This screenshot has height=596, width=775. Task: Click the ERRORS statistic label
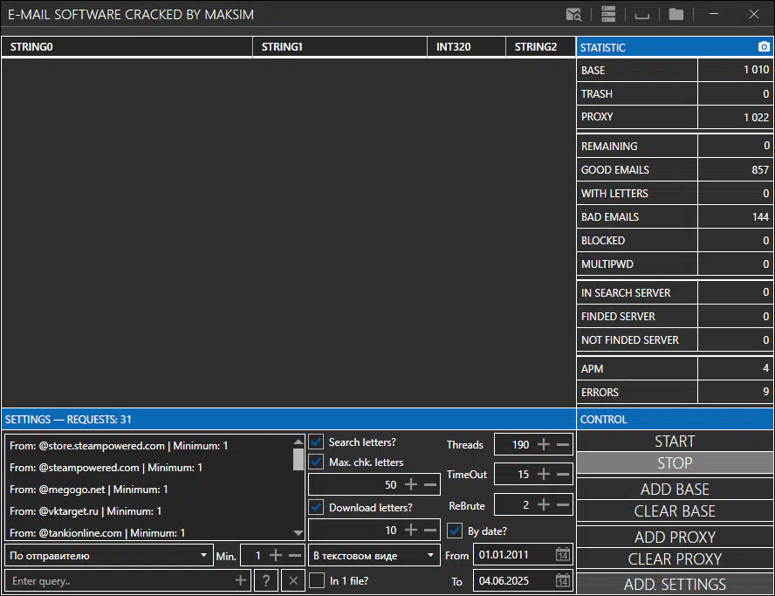tap(600, 392)
